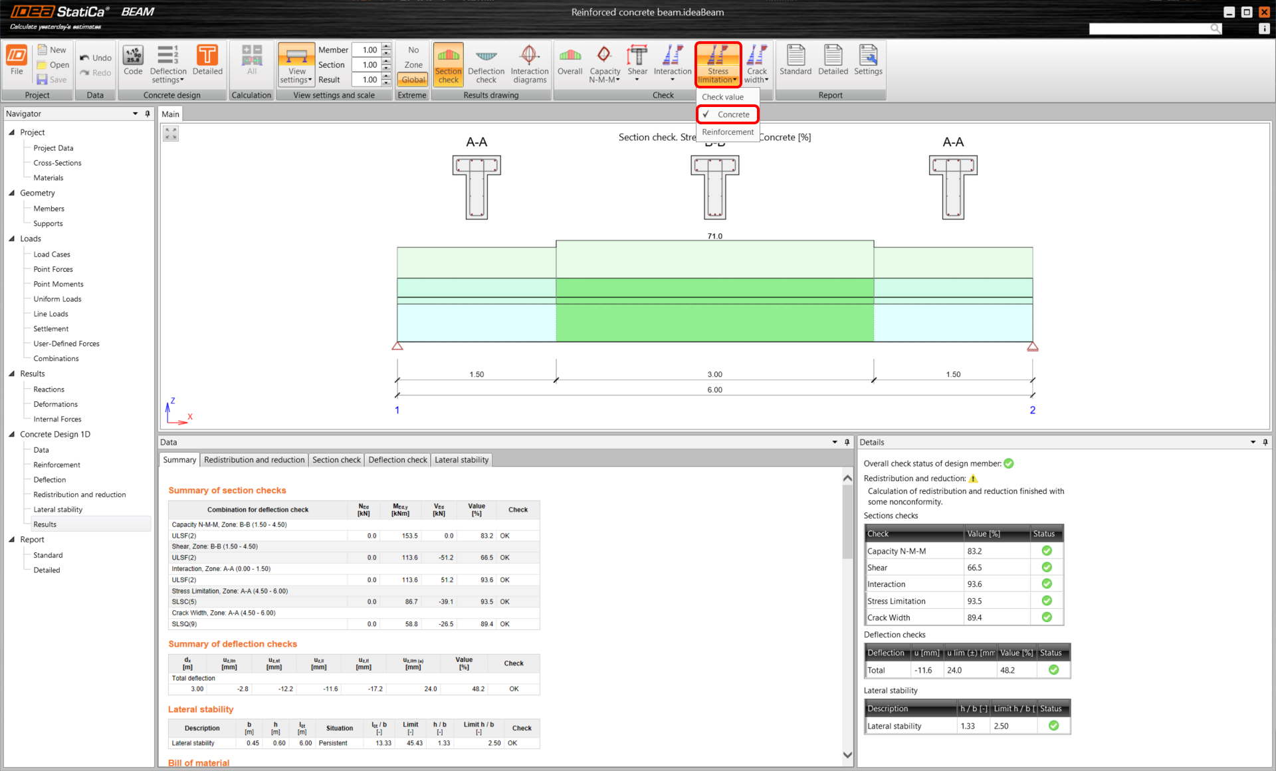The width and height of the screenshot is (1276, 771).
Task: Collapse the Concrete Design 1D tree node
Action: pyautogui.click(x=11, y=434)
